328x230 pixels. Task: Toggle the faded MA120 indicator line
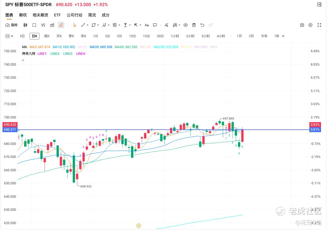pyautogui.click(x=145, y=47)
